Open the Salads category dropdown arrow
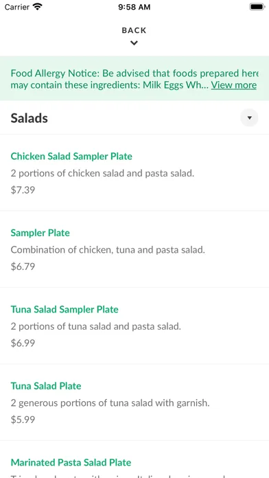269x478 pixels. 249,117
